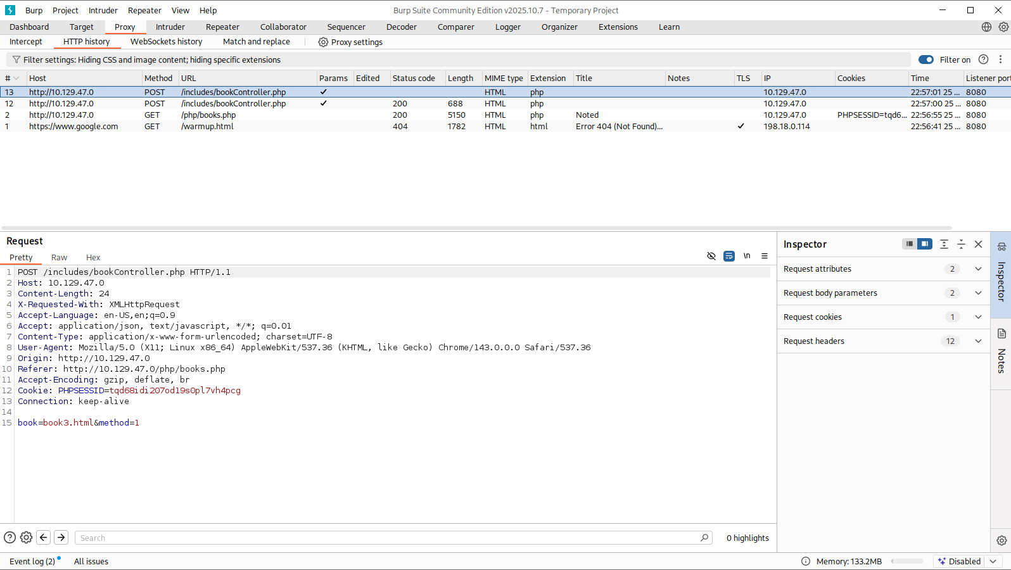Expand Request body parameters section
The width and height of the screenshot is (1011, 570).
978,293
